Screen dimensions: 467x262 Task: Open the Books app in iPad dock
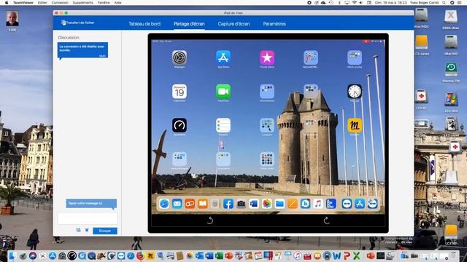tap(203, 204)
